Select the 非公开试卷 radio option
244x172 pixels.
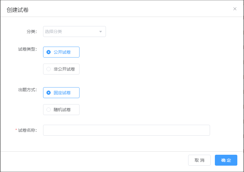pos(61,69)
